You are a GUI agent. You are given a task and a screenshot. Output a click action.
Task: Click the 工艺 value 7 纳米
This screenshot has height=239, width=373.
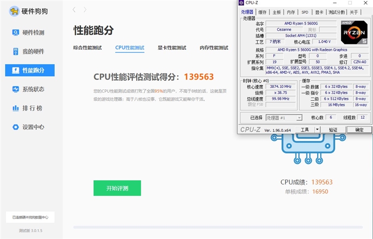click(x=275, y=42)
